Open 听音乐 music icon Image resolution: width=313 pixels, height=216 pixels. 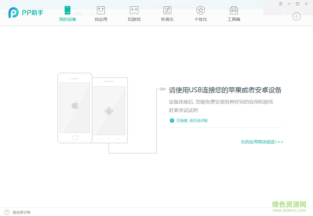(x=167, y=10)
